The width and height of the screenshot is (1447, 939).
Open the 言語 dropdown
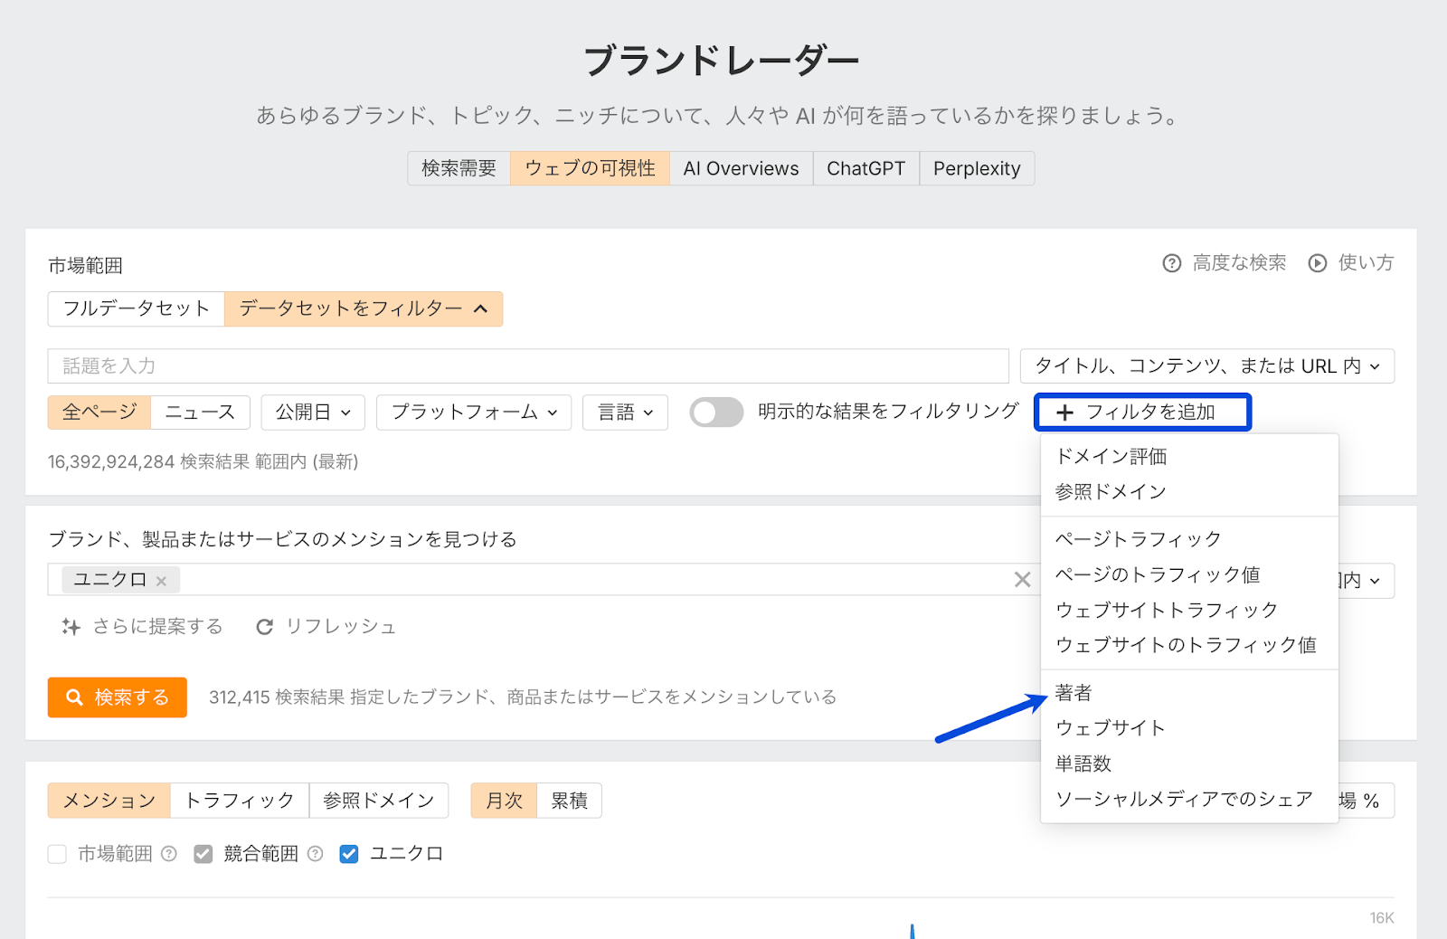click(x=625, y=413)
